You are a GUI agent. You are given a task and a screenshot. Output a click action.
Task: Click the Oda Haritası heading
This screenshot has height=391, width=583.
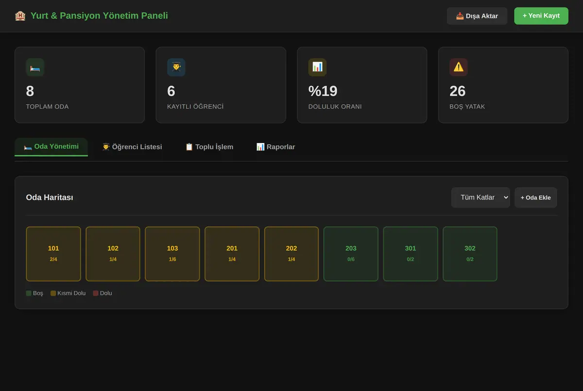(x=50, y=197)
